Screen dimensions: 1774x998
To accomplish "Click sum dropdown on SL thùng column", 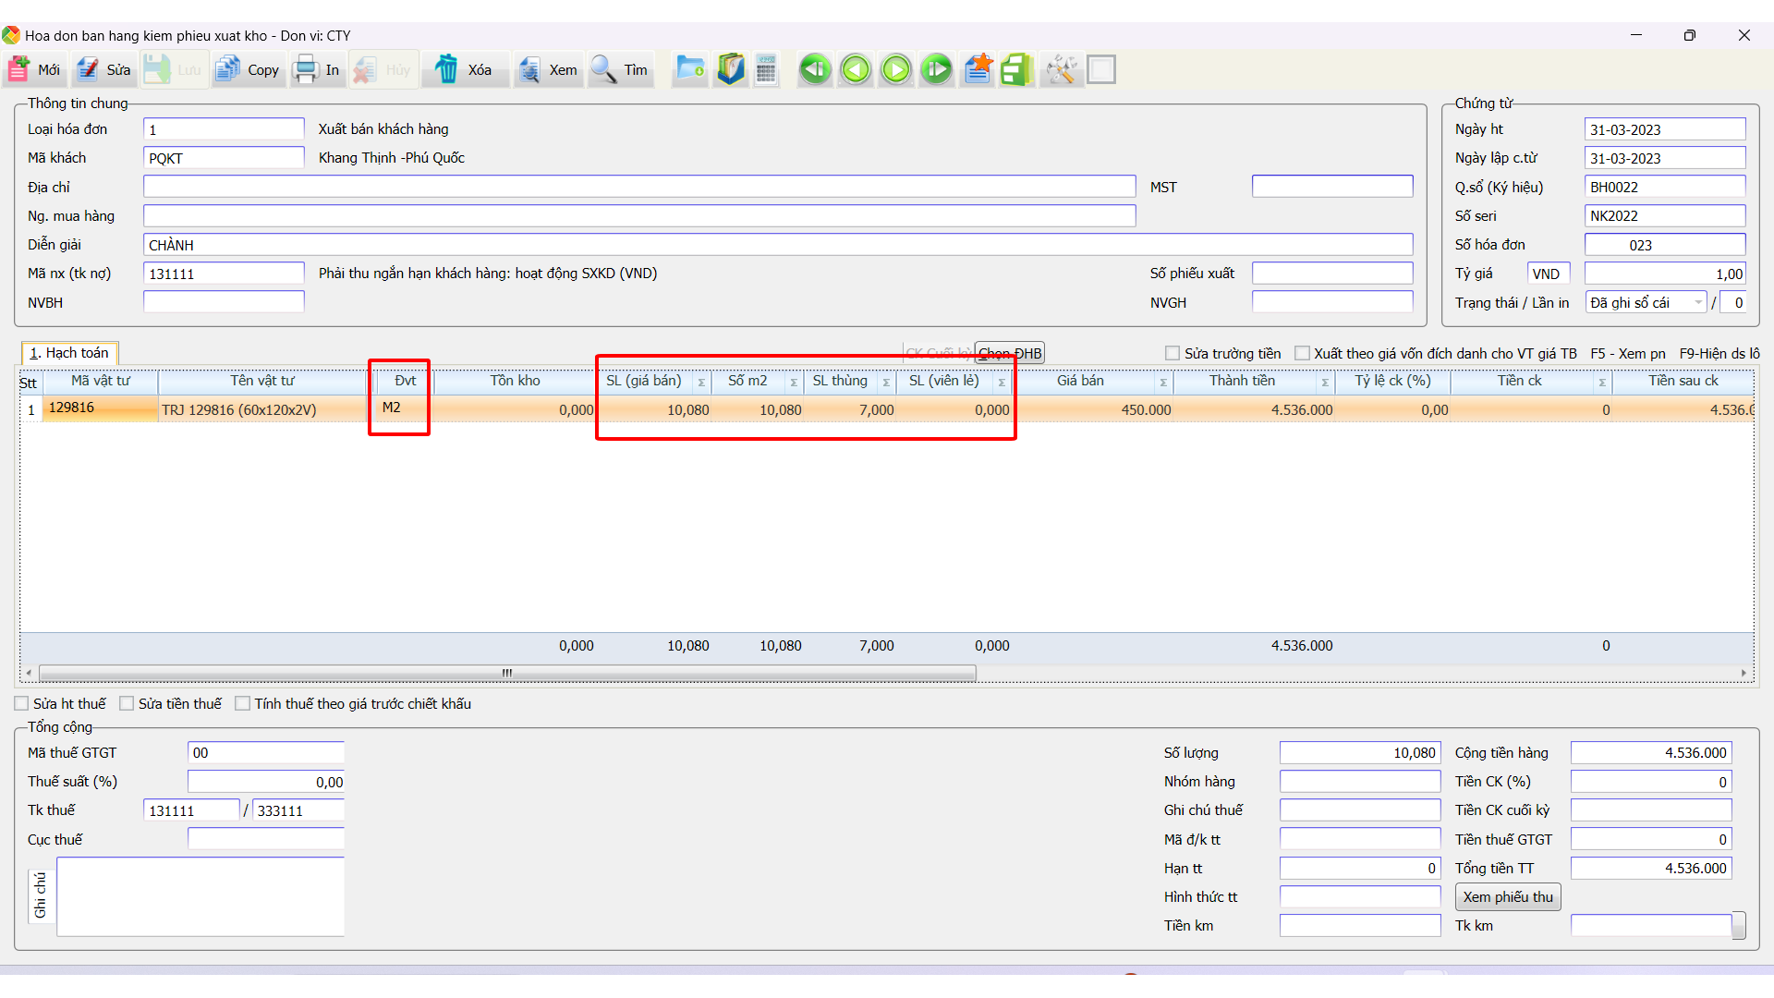I will 886,382.
